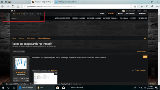Click Home breadcrumb
The image size is (160, 90).
[14, 38]
